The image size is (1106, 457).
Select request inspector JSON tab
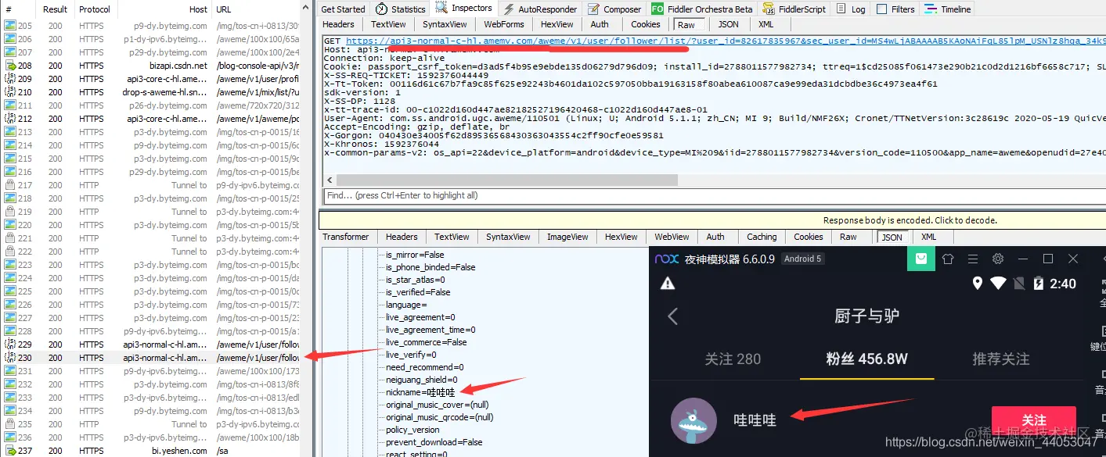[x=728, y=24]
